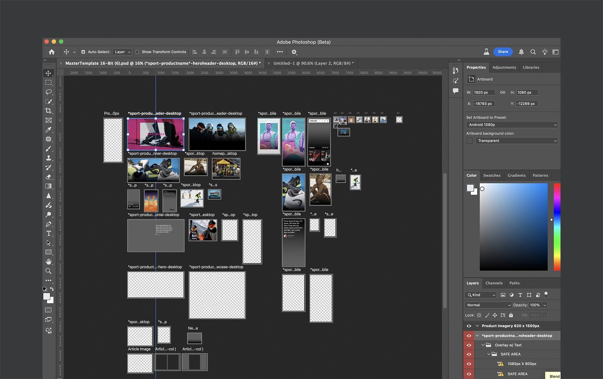Open the Transparent background color dropdown
The image size is (603, 379).
517,141
